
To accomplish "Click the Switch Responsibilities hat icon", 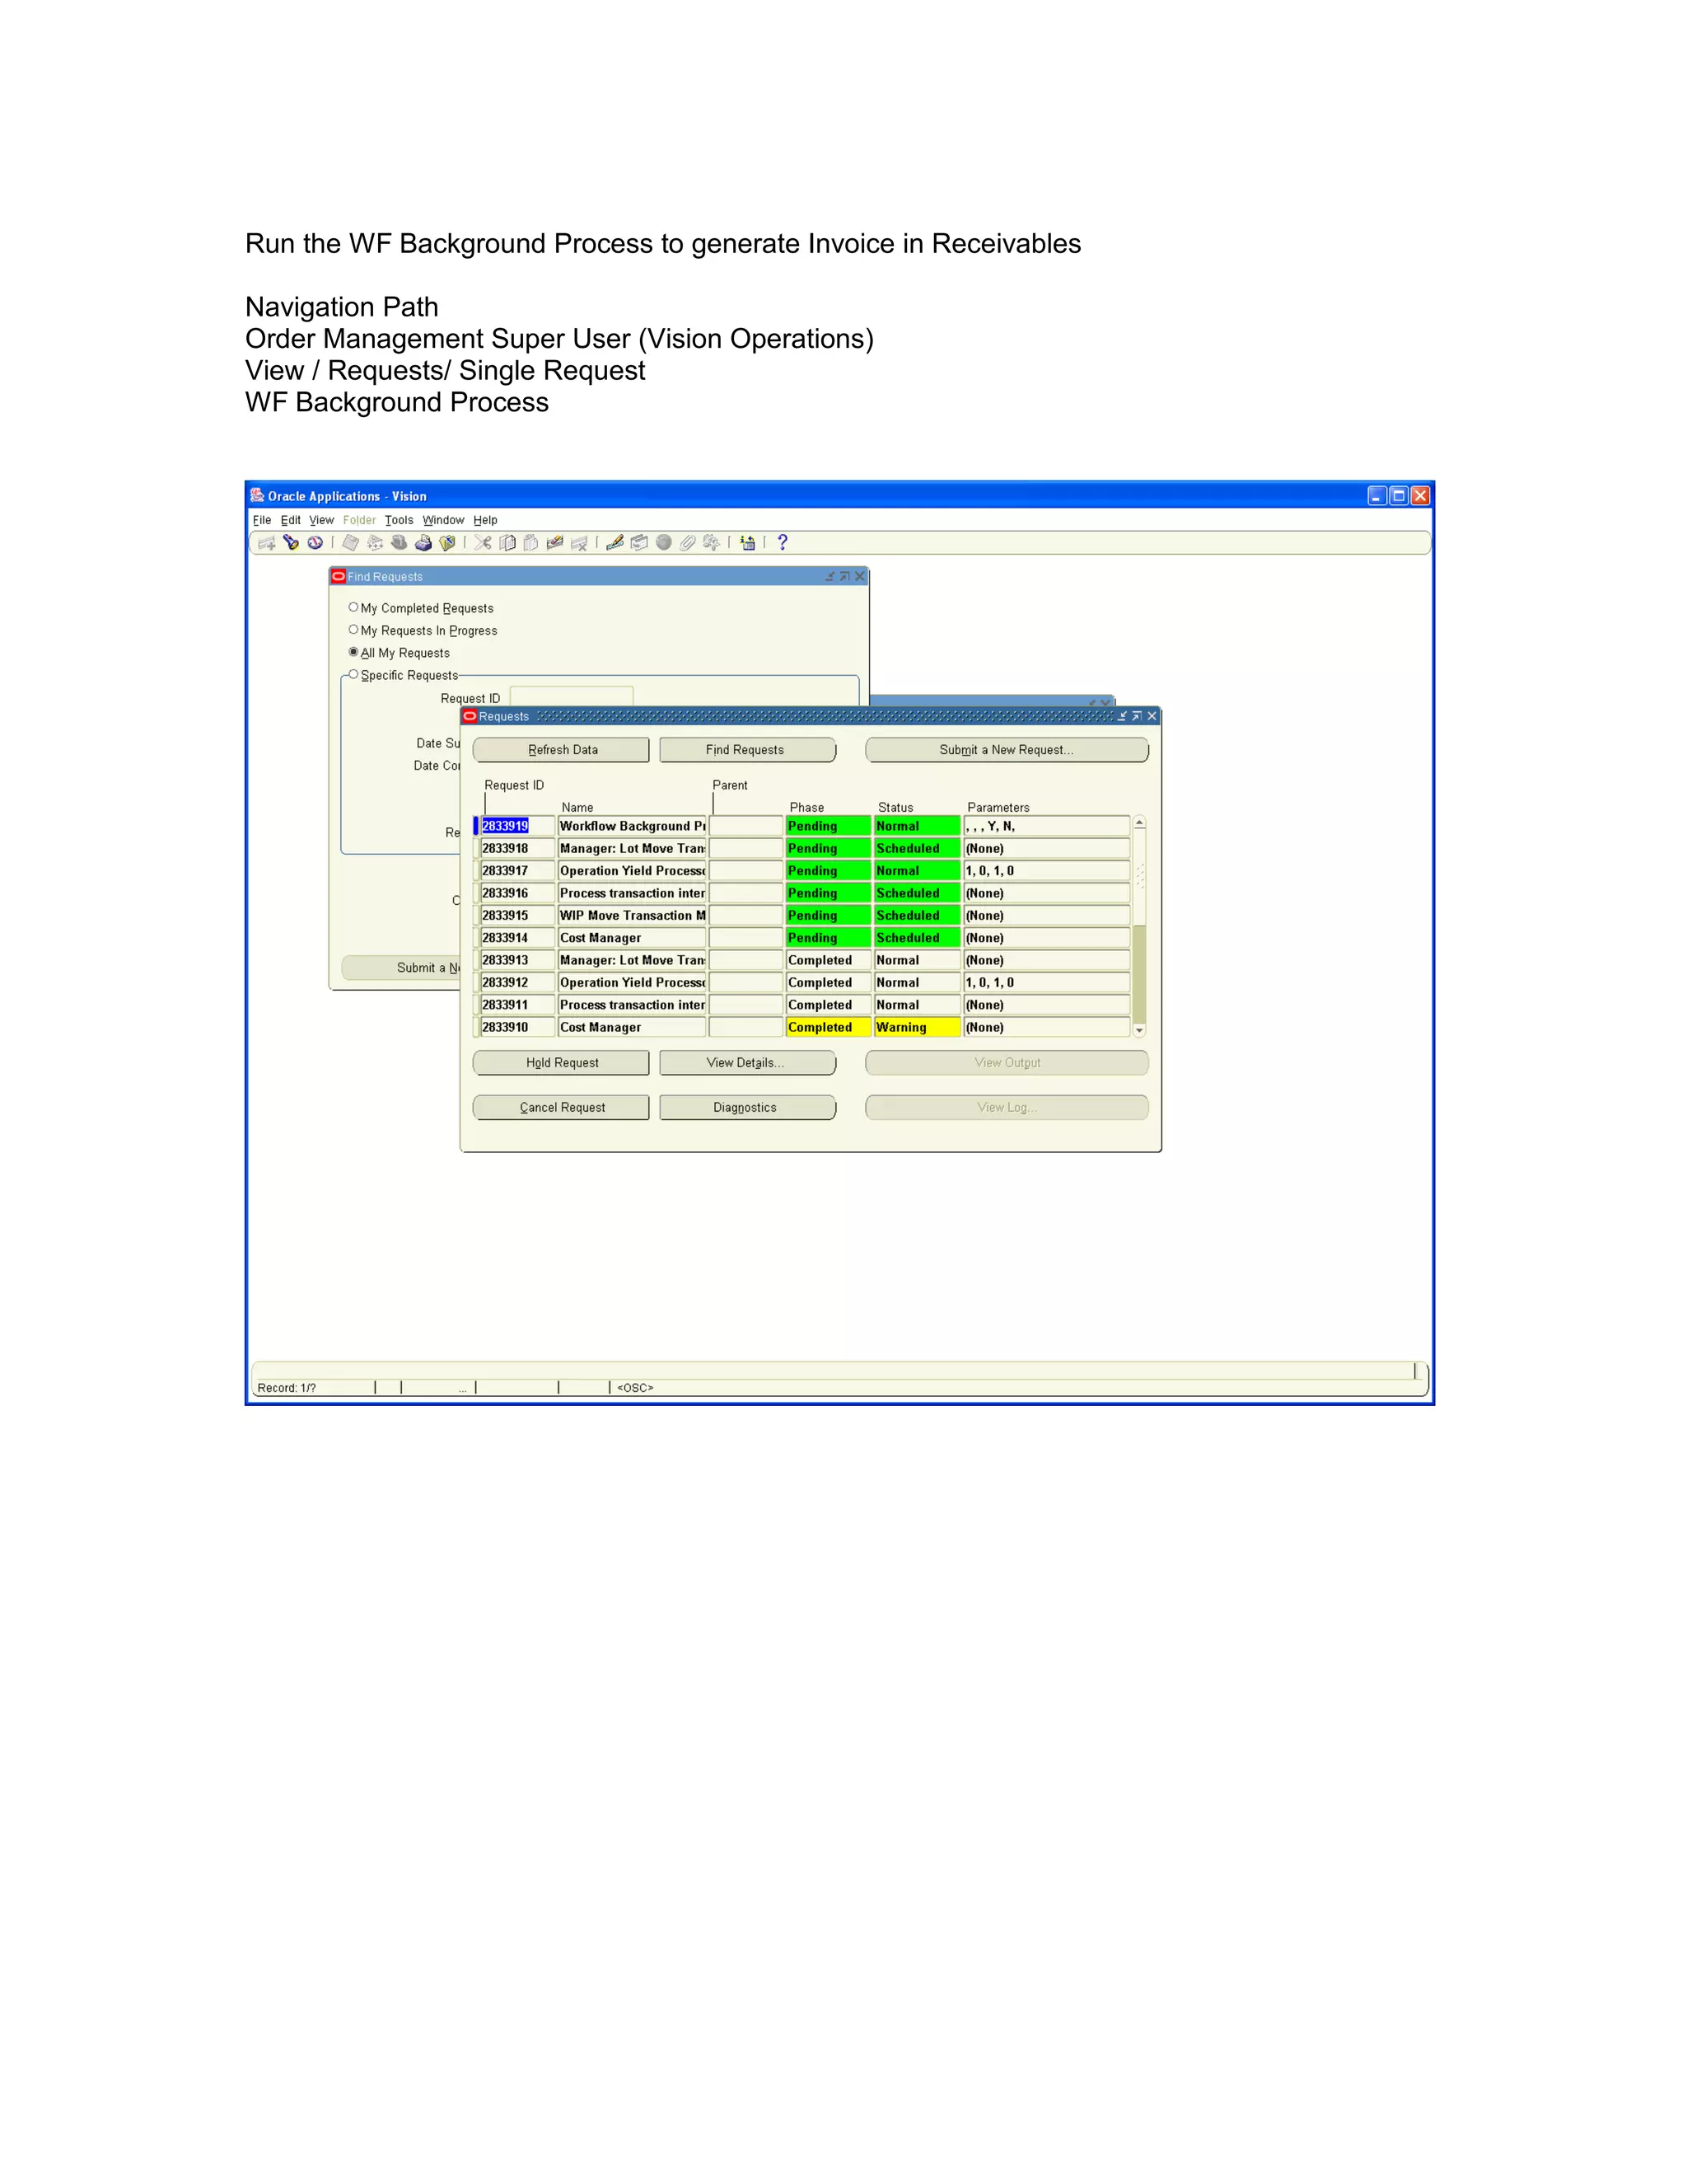I will (x=399, y=543).
